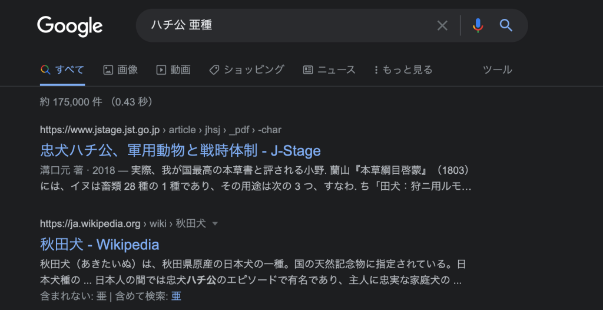Open the 動画 results tab
Image resolution: width=603 pixels, height=310 pixels.
coord(174,70)
